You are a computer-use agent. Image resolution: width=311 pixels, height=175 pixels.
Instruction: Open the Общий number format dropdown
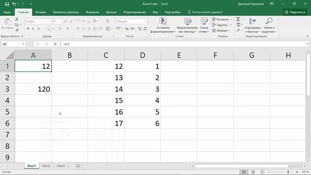146,21
